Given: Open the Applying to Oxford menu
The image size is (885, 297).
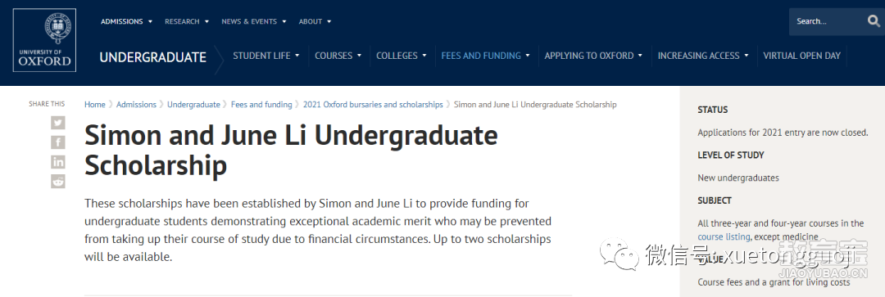Looking at the screenshot, I should click(593, 56).
